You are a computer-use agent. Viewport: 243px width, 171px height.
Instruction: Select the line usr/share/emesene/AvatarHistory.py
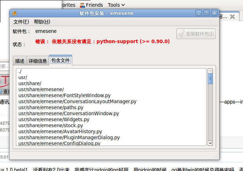[x=60, y=131]
